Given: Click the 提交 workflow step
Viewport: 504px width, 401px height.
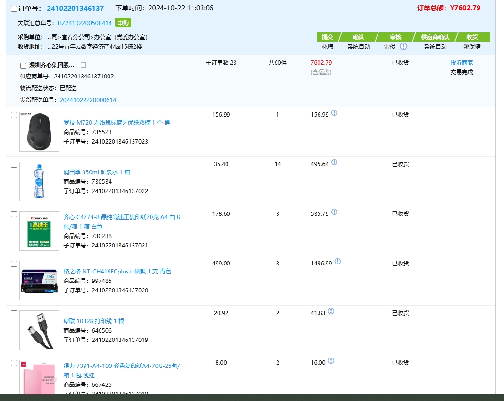Looking at the screenshot, I should point(328,37).
